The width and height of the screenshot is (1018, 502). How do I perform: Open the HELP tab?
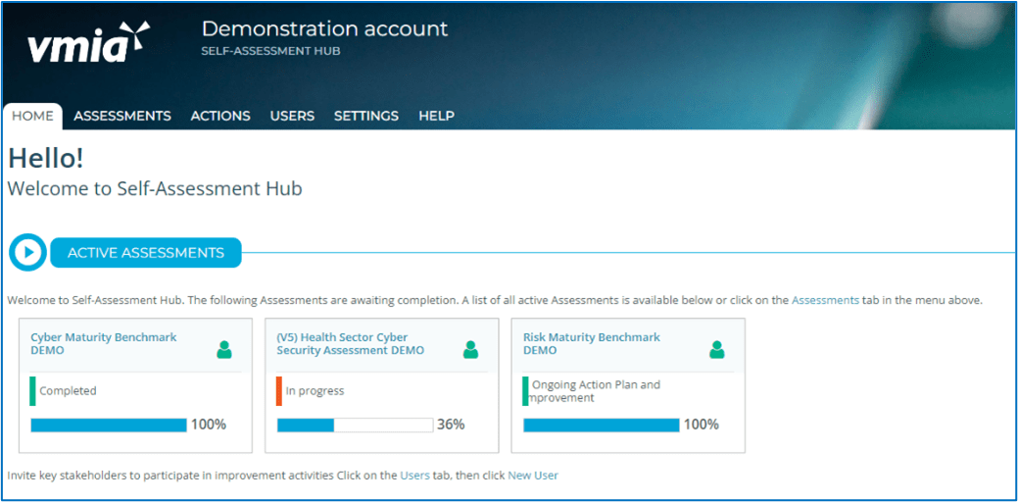[436, 117]
